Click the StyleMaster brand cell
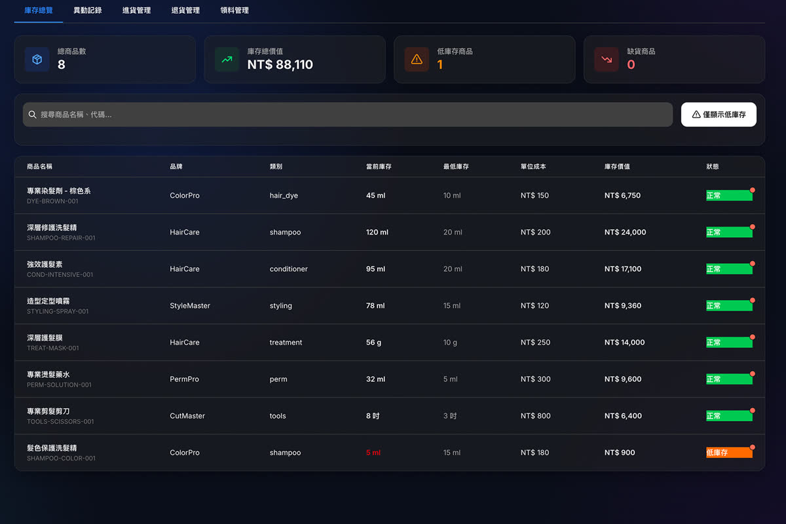The width and height of the screenshot is (786, 524). pyautogui.click(x=190, y=306)
